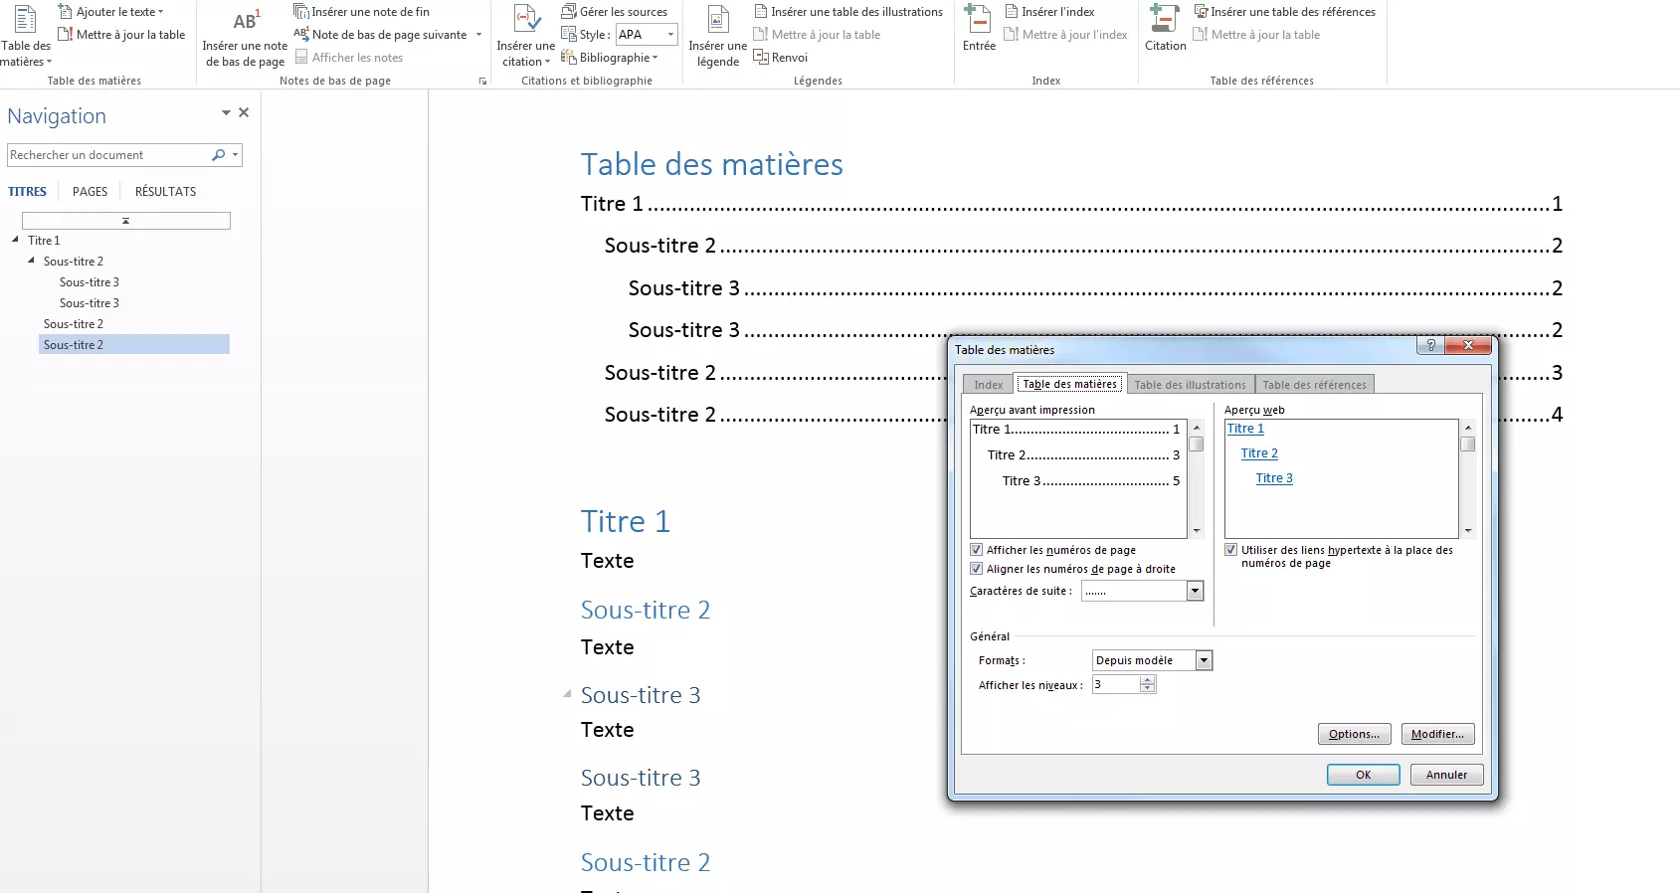Open the Table des matières ribbon button
The width and height of the screenshot is (1680, 893).
tap(26, 35)
